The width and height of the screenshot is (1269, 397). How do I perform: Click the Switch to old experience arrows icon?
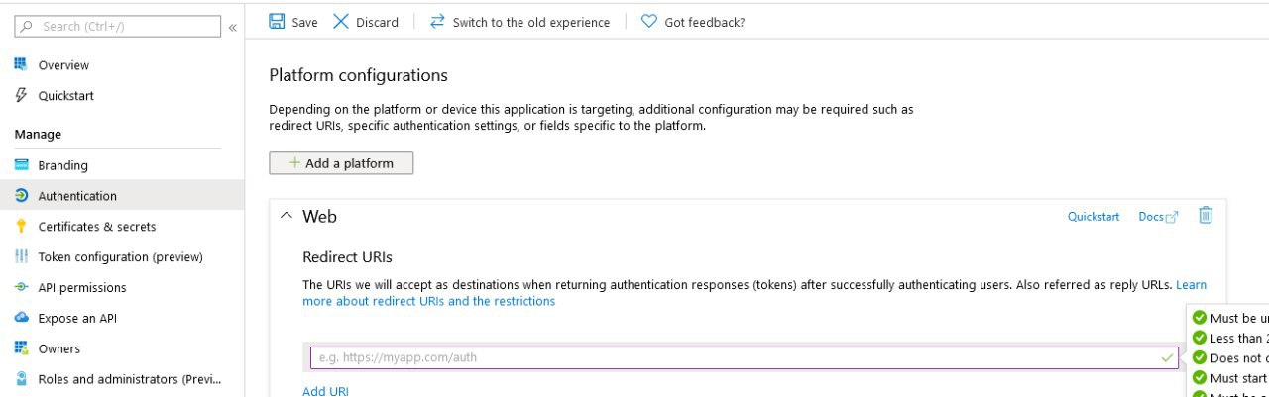(x=437, y=22)
